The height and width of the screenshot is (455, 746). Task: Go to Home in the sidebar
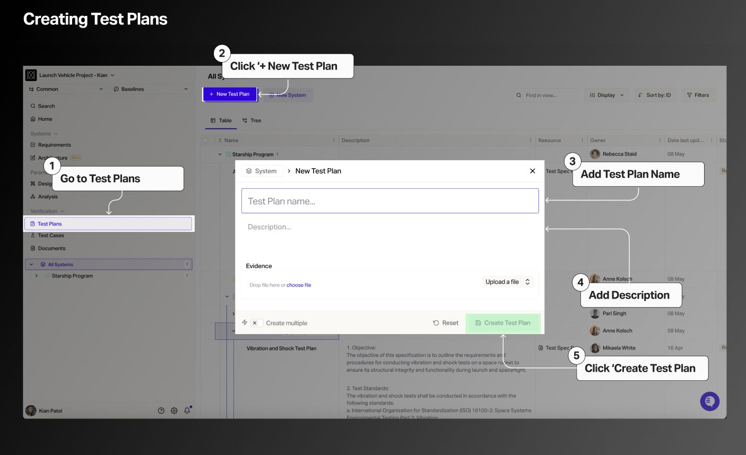tap(45, 119)
